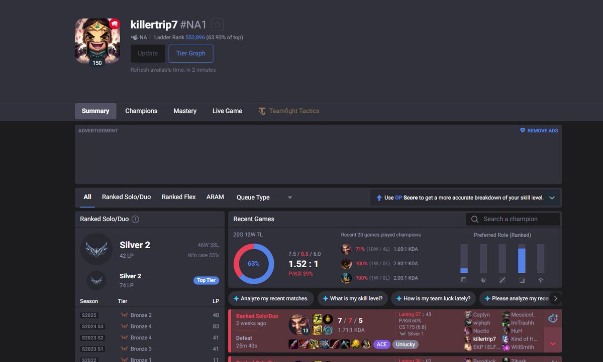Click the Silver 2 Solo/Duo rank emblem
Screen dimensions: 603x362
96,249
